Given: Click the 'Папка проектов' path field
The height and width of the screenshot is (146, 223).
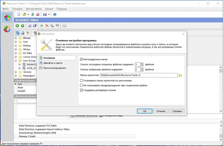Looking at the screenshot, I should pyautogui.click(x=139, y=75).
